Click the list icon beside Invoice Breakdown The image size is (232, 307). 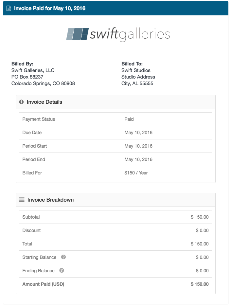(x=22, y=200)
